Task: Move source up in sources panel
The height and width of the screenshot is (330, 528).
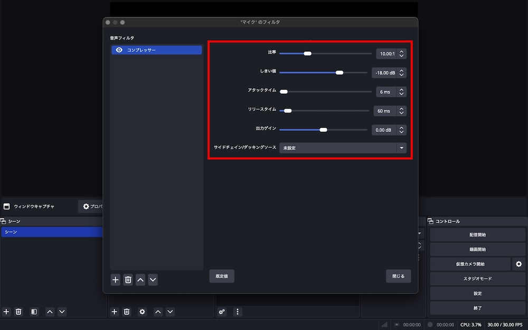Action: pyautogui.click(x=158, y=312)
